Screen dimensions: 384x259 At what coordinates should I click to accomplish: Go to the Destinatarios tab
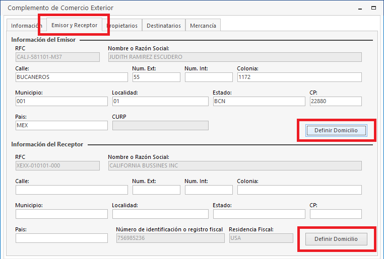(163, 26)
